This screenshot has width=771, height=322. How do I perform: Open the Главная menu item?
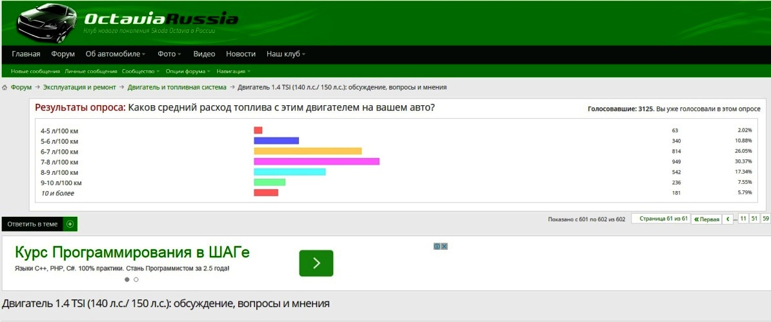26,54
